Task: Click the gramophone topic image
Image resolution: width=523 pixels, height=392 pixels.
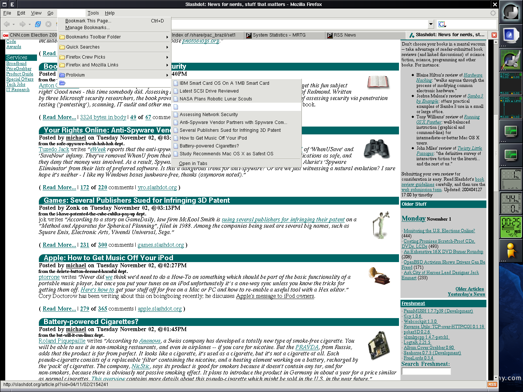Action: pyautogui.click(x=379, y=277)
